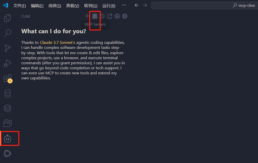
Task: Click the VS Code logo icon
Action: [x=6, y=5]
